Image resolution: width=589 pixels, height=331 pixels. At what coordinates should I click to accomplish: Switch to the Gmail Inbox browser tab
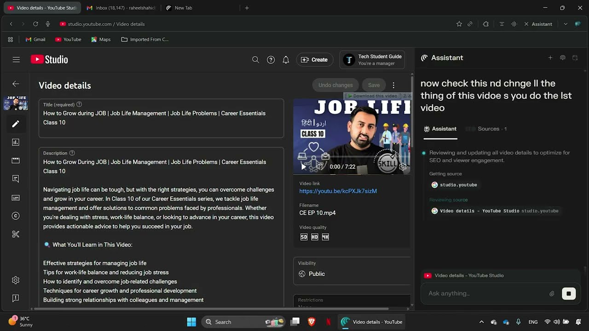121,8
